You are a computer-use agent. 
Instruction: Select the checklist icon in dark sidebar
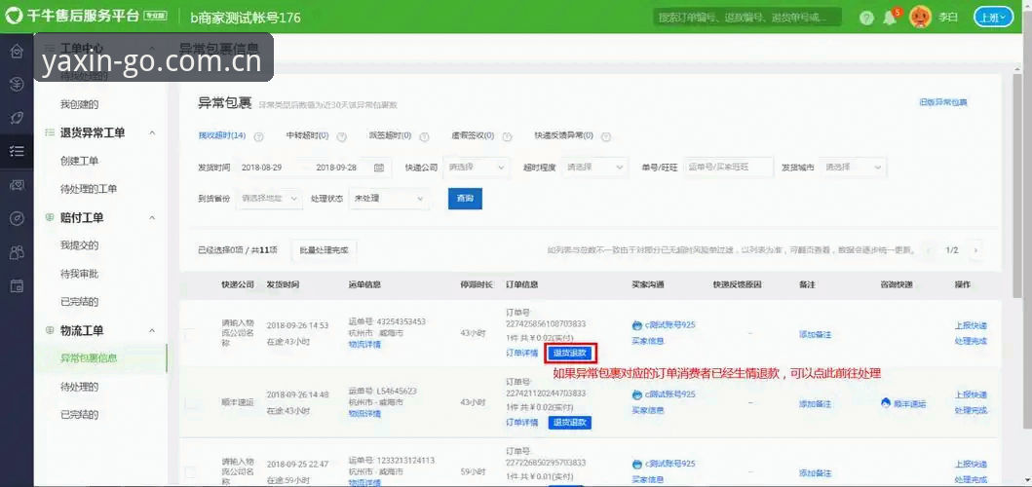tap(17, 151)
